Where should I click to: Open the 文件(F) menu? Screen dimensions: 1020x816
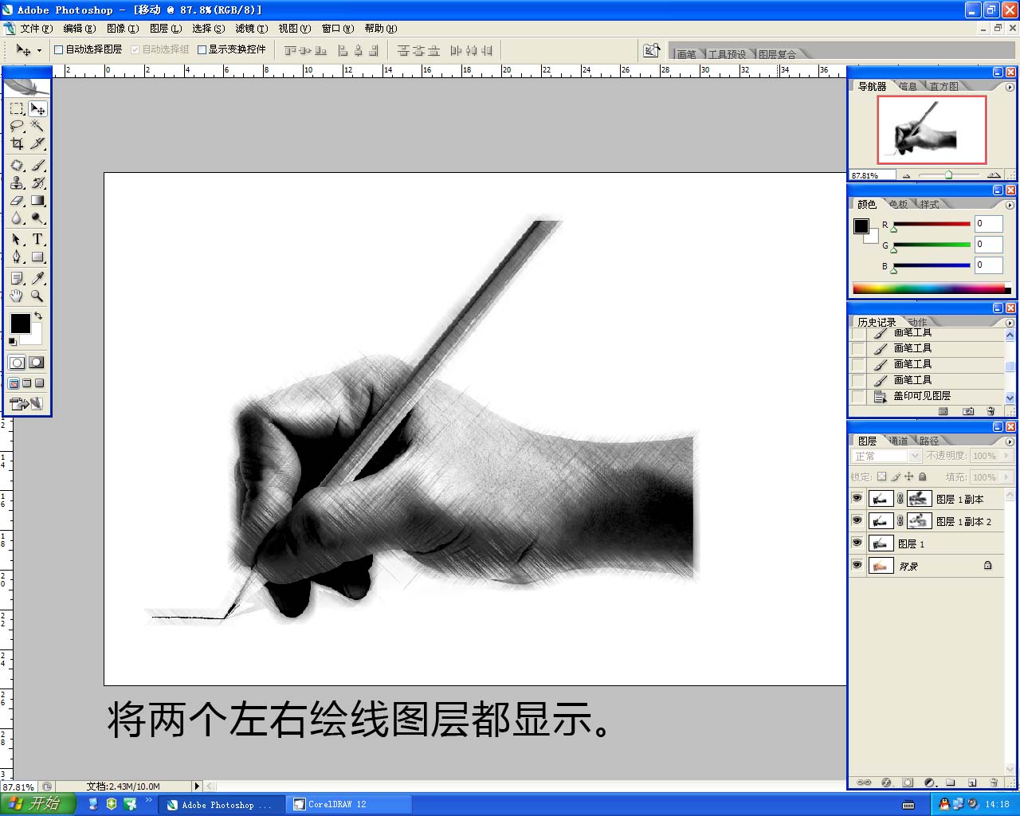pyautogui.click(x=36, y=28)
